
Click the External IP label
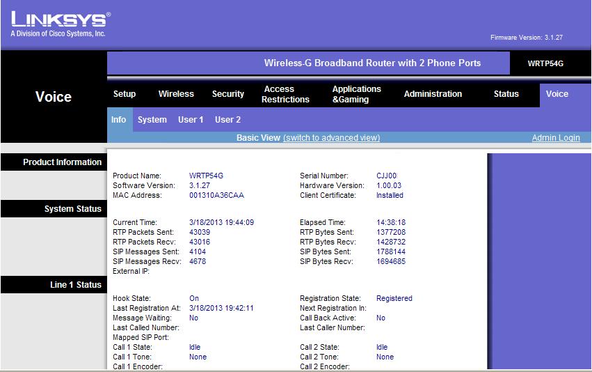(131, 272)
